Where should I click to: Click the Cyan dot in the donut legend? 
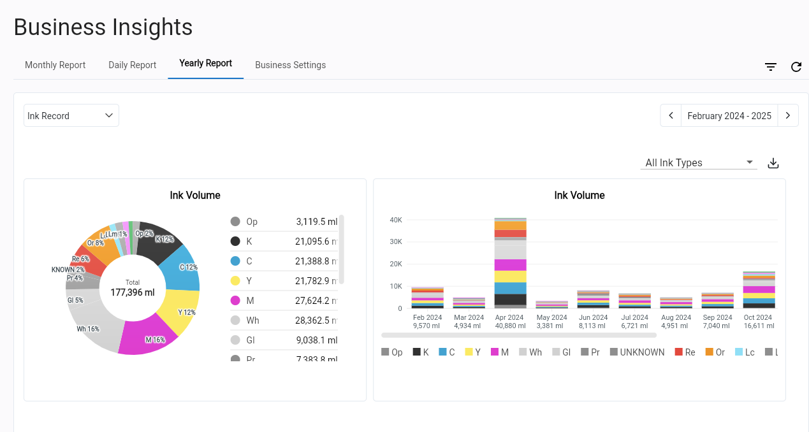pyautogui.click(x=235, y=261)
